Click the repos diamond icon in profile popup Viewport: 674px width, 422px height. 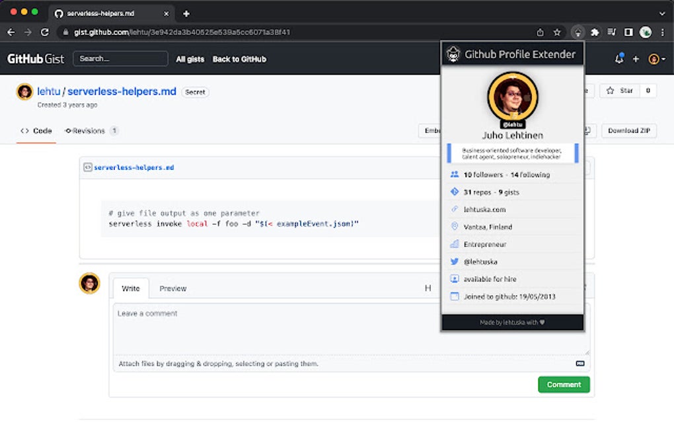pyautogui.click(x=453, y=192)
